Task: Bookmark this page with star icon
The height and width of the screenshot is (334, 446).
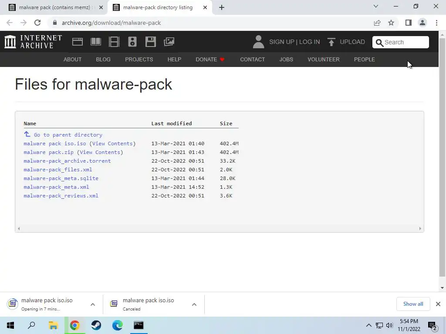Action: tap(391, 23)
